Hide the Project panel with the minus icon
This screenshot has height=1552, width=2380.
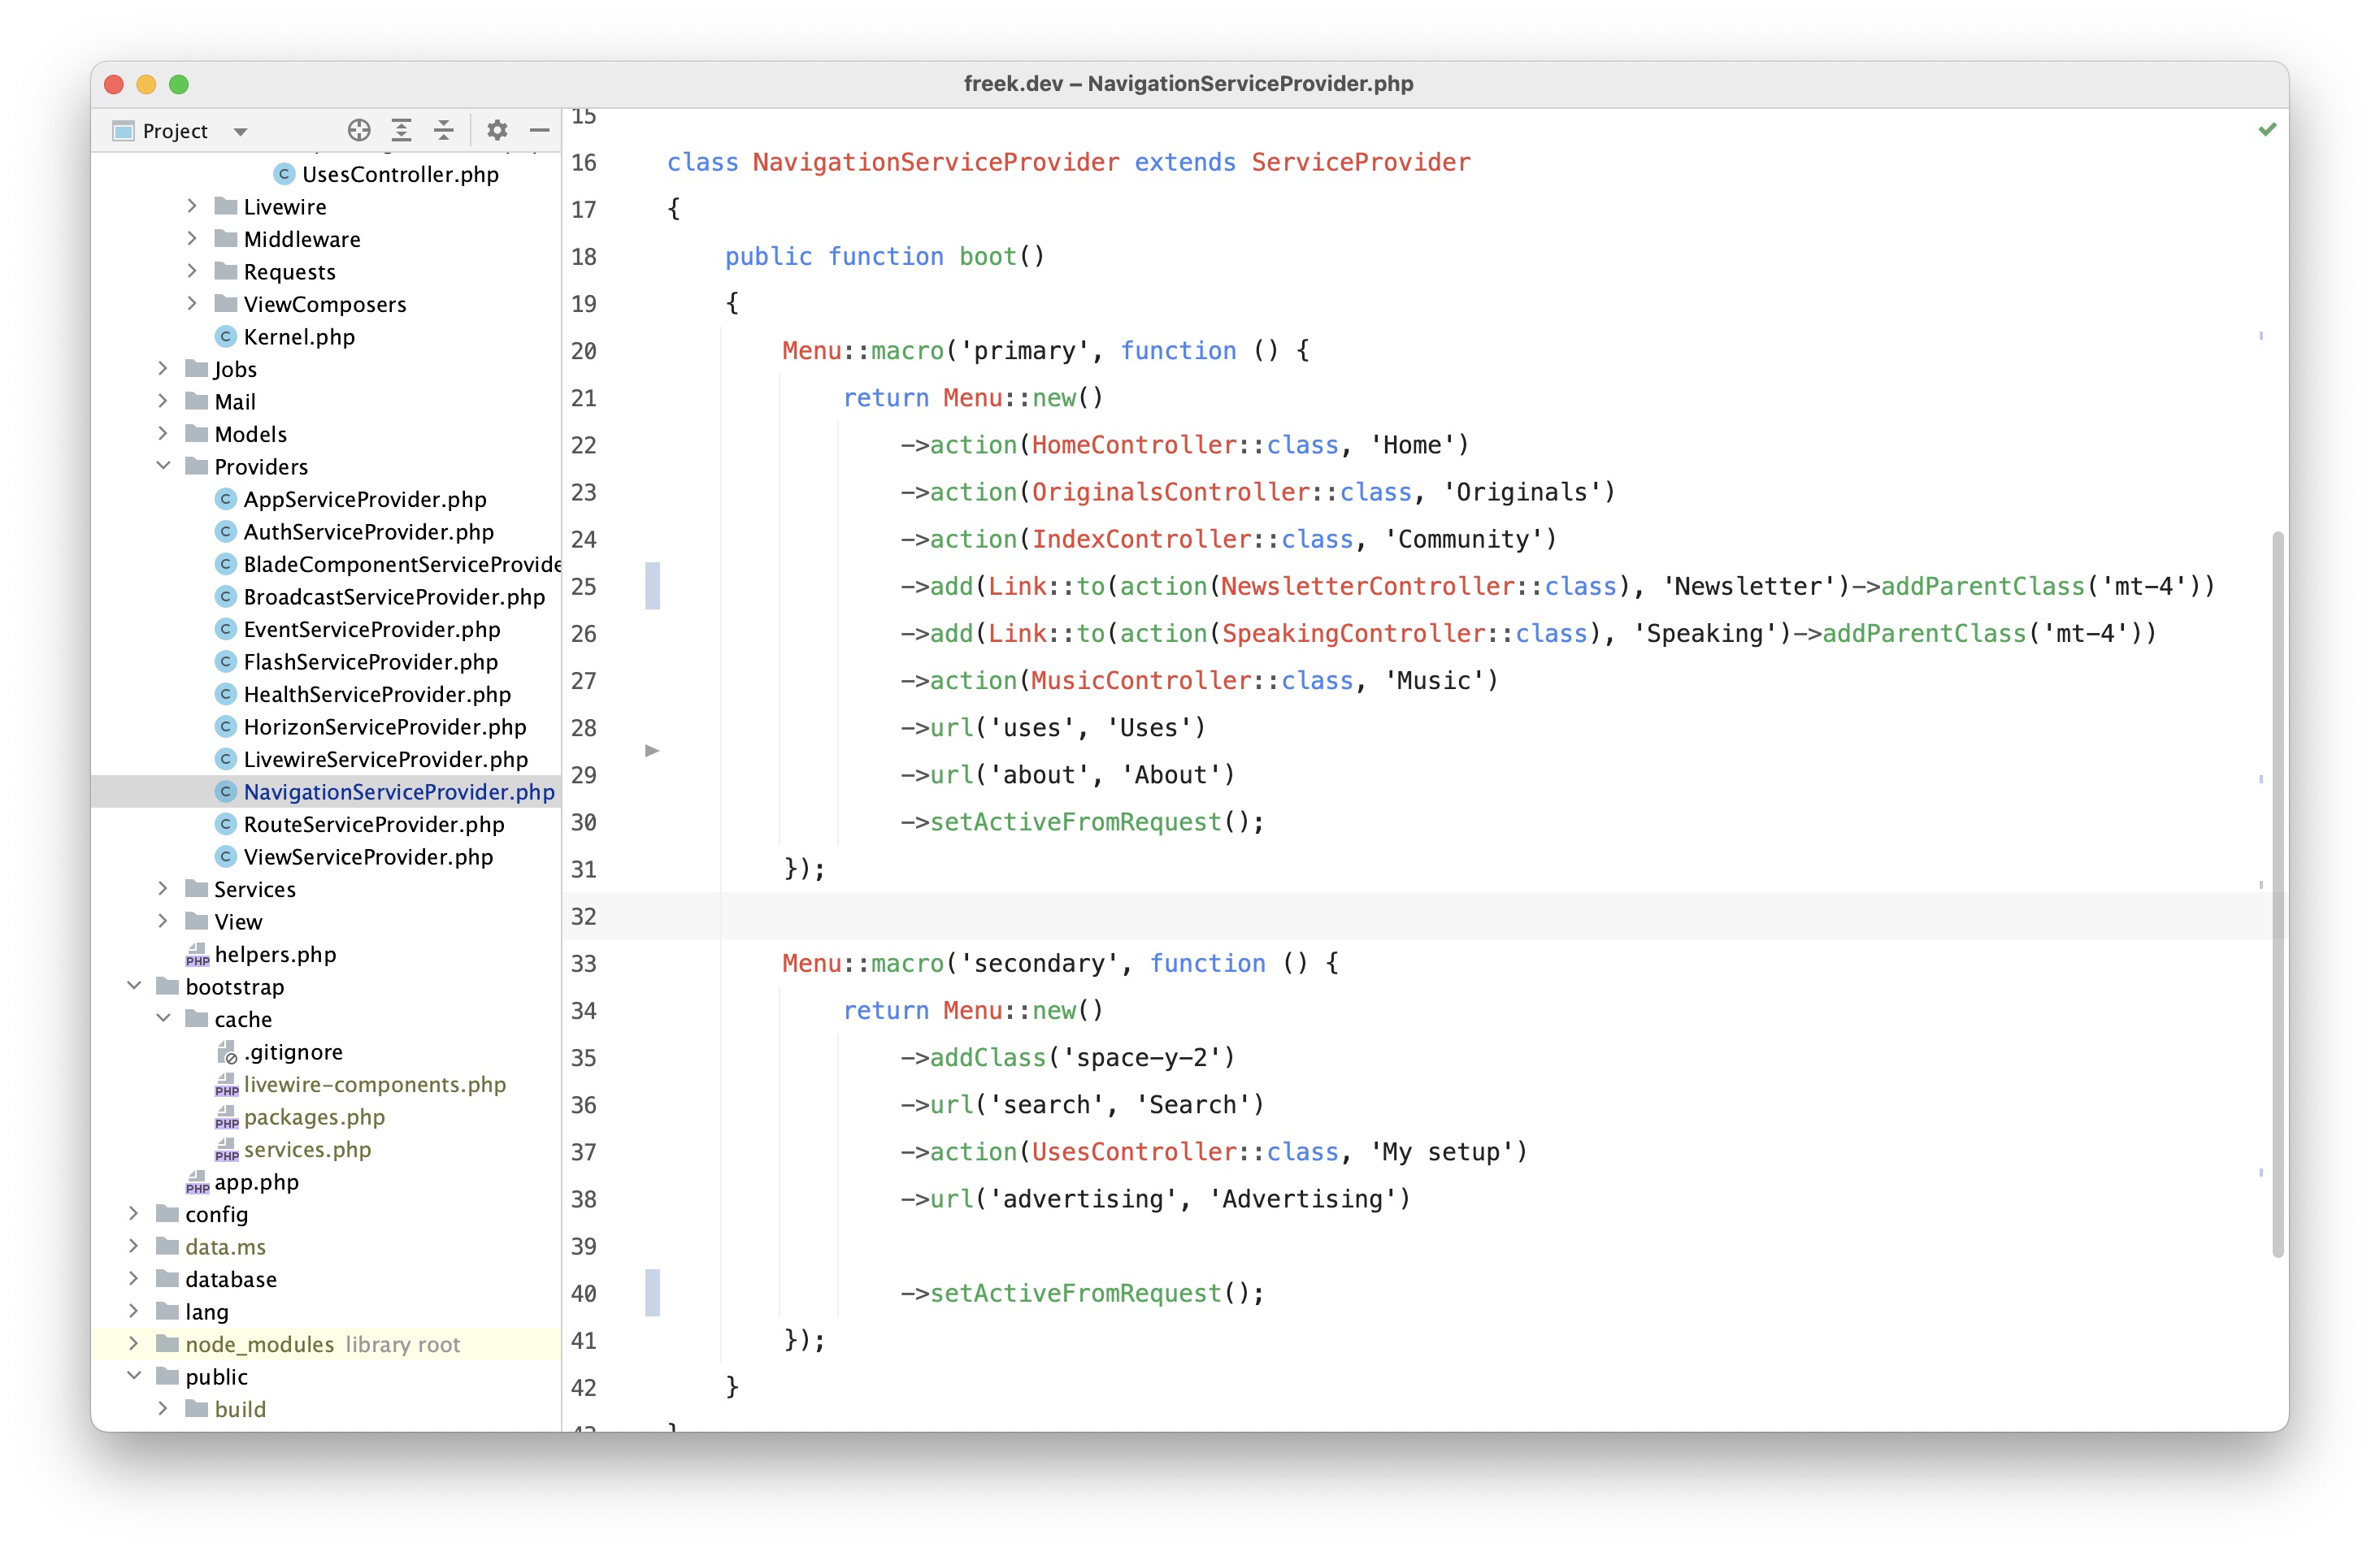(539, 130)
